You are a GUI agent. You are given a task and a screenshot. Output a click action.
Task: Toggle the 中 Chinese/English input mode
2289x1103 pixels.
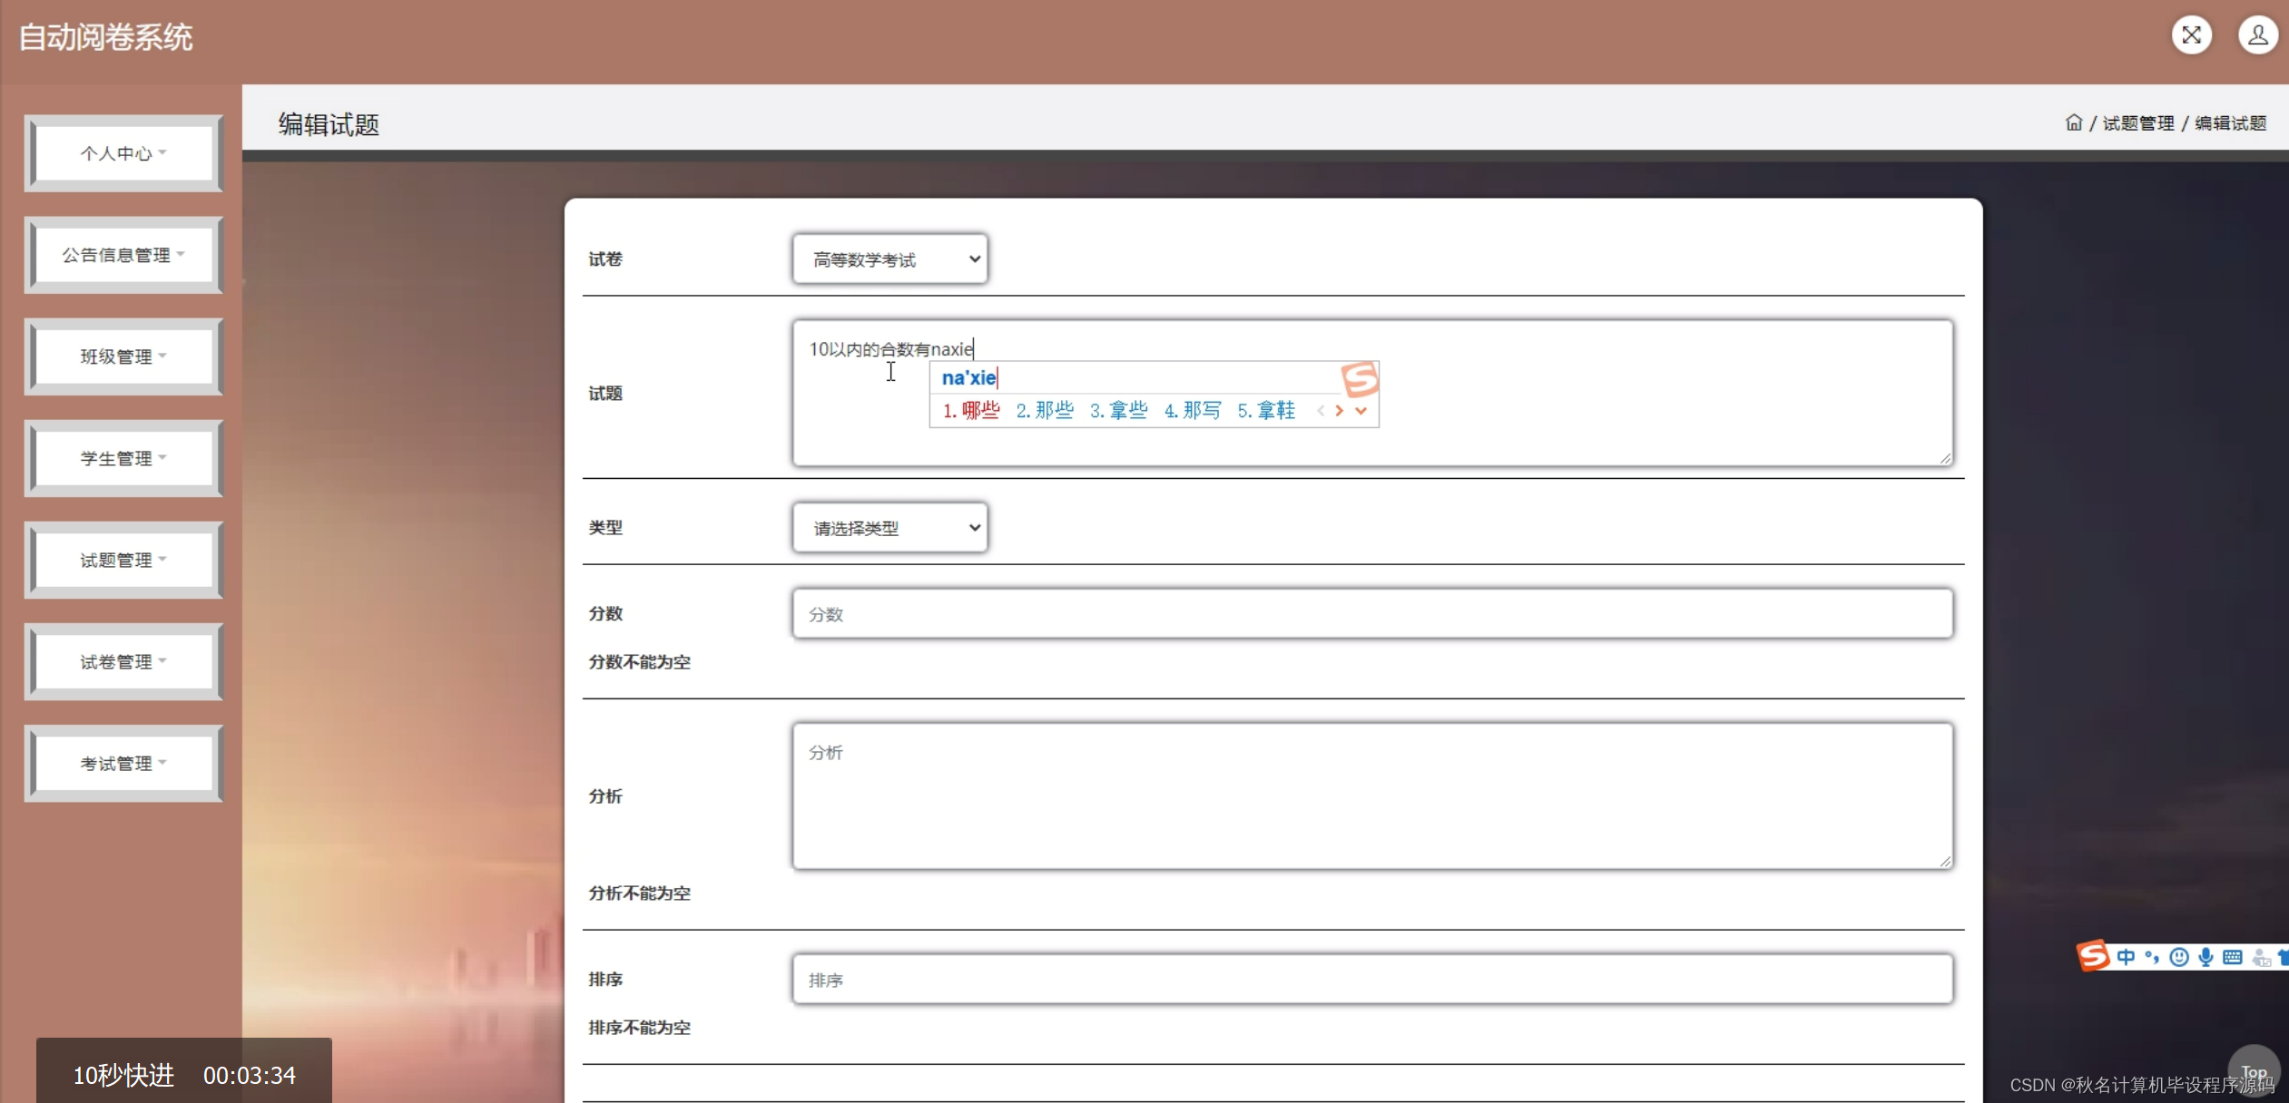(2126, 957)
